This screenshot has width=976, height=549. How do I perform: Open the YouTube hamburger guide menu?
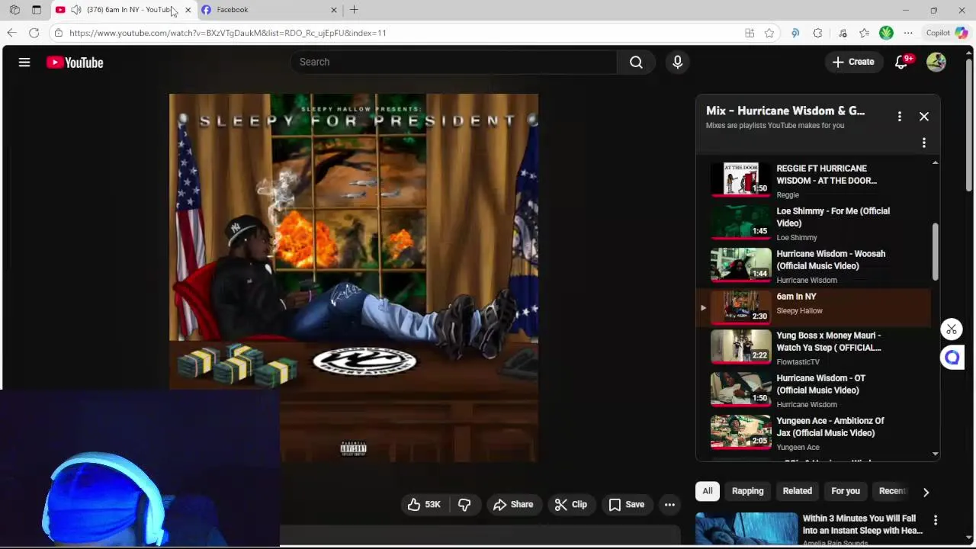pyautogui.click(x=24, y=63)
